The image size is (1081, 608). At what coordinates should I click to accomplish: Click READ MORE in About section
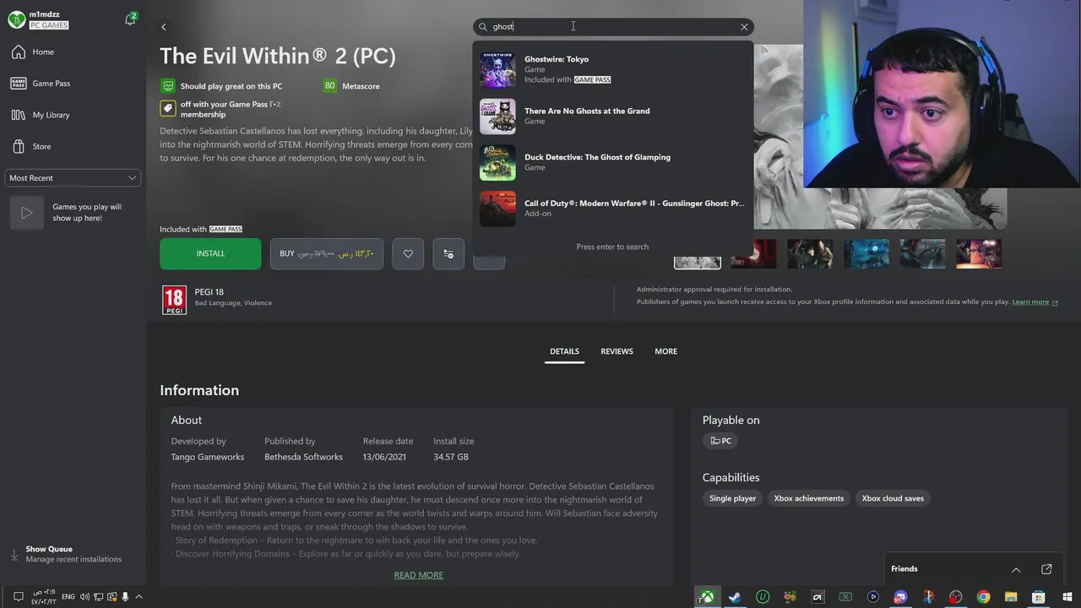point(418,575)
